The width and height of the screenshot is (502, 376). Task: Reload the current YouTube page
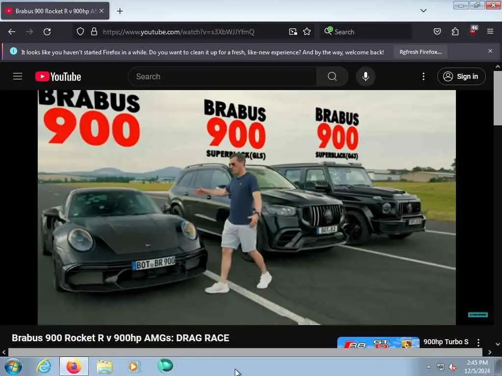[x=47, y=32]
